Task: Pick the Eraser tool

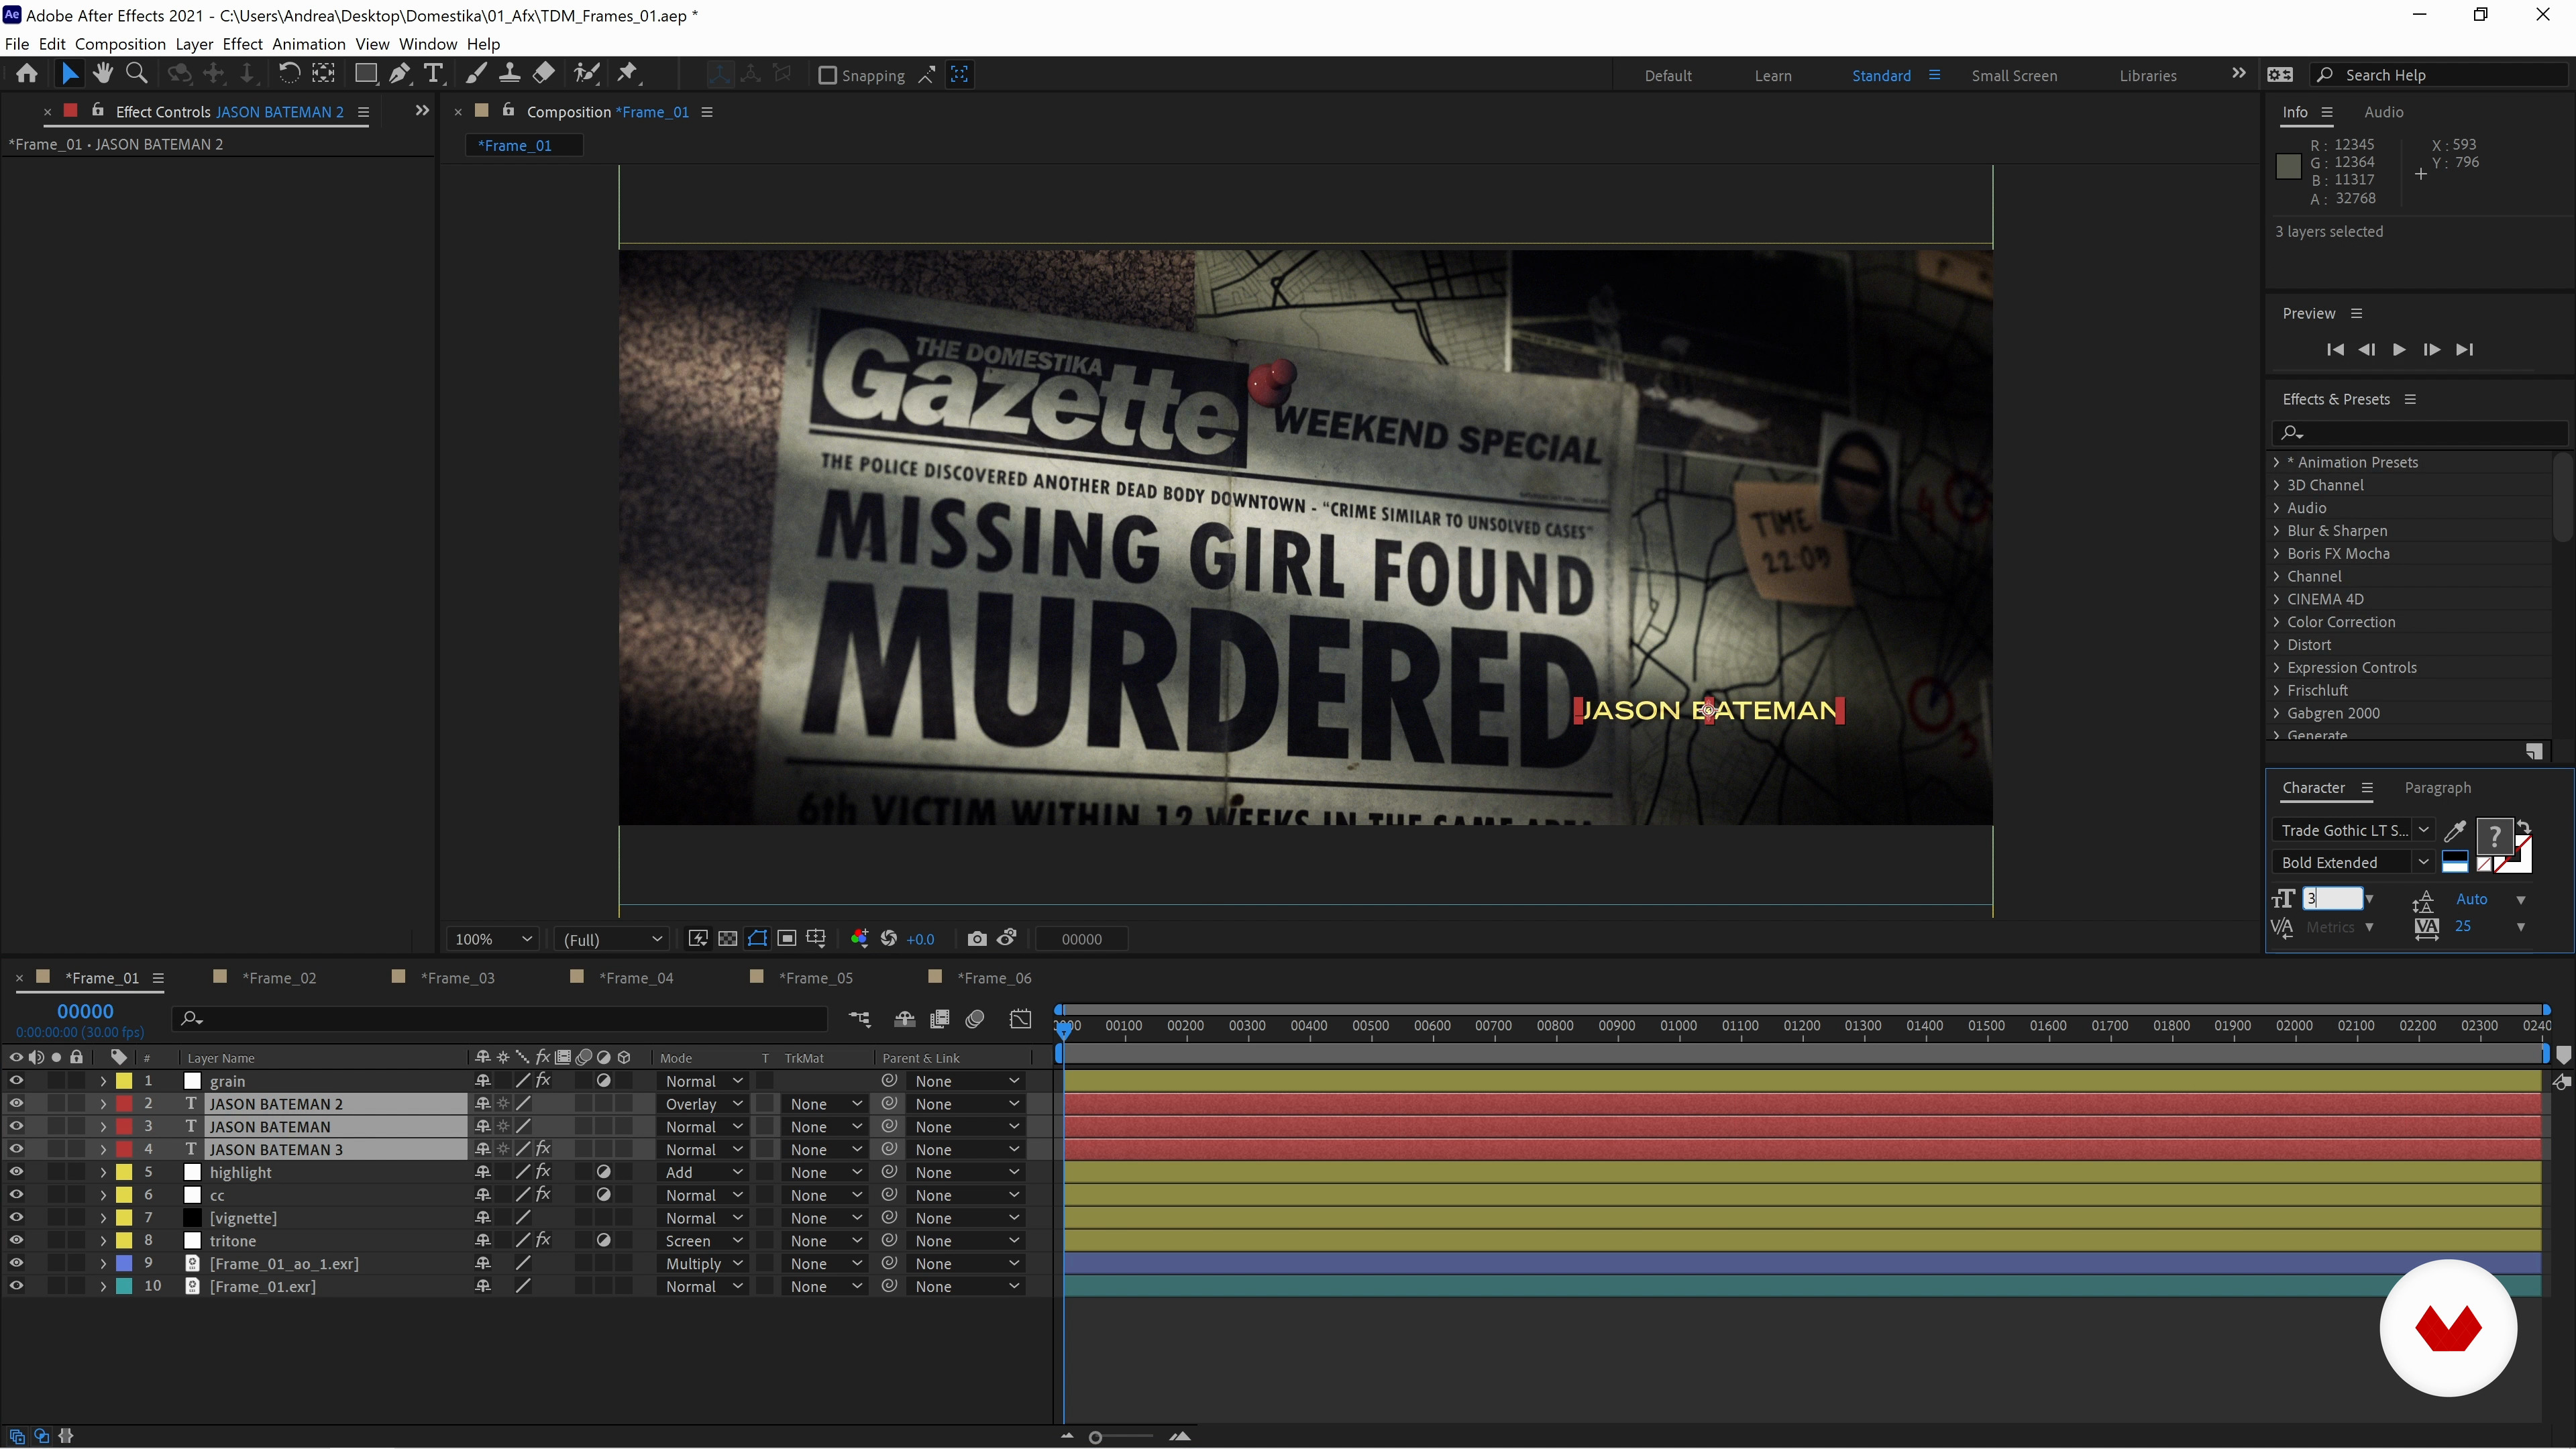Action: coord(544,74)
